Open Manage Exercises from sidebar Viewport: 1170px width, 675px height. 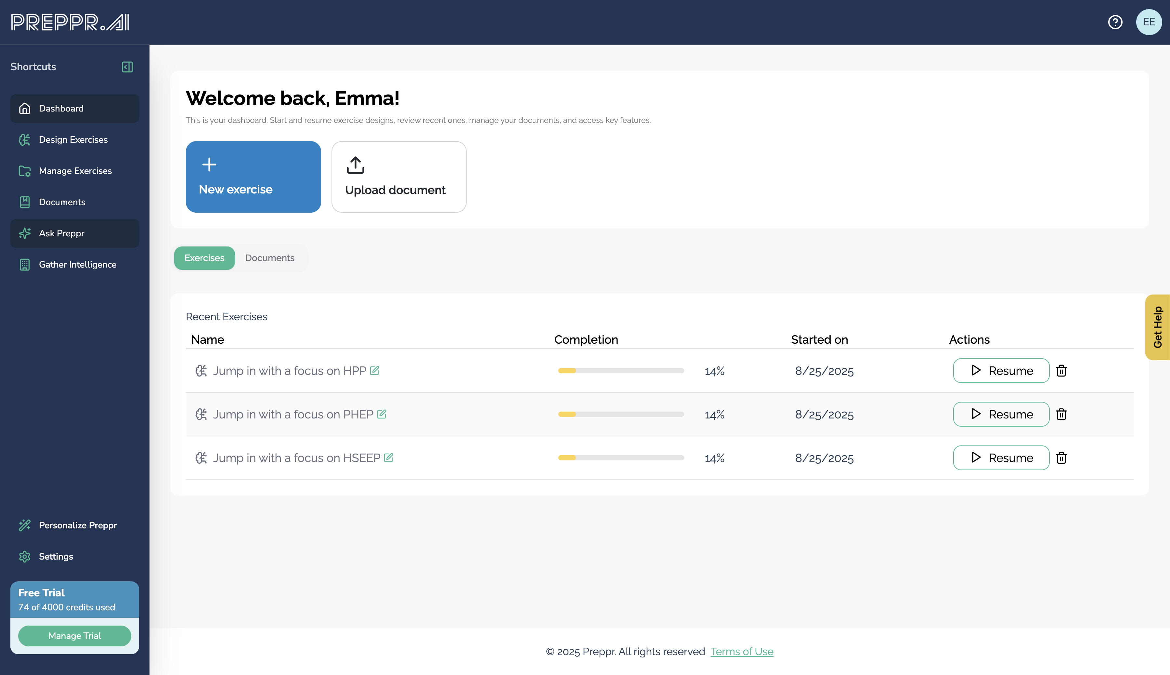[75, 171]
